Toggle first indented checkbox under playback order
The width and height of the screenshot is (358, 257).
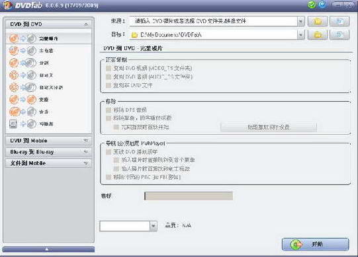[116, 160]
